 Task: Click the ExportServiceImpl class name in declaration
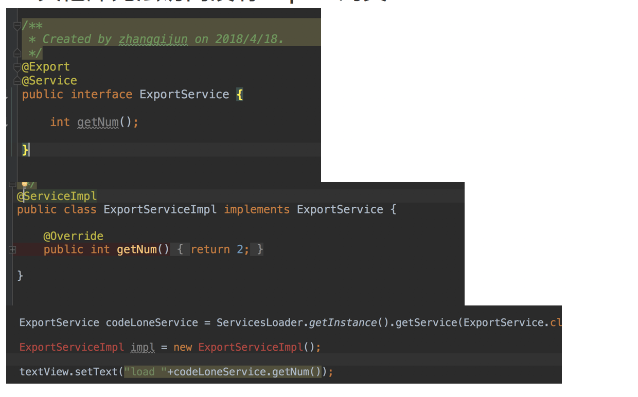[x=160, y=210]
